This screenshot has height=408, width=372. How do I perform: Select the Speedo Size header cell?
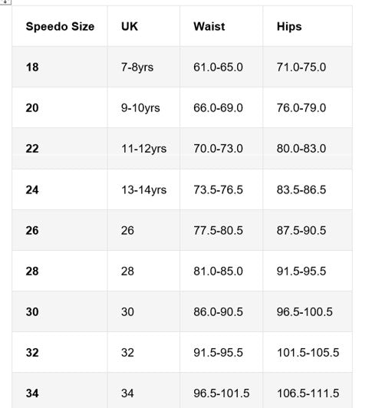tap(60, 26)
